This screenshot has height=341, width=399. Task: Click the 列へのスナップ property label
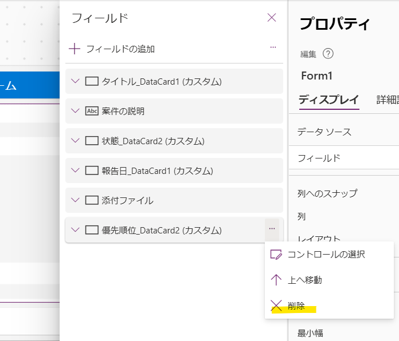(327, 193)
